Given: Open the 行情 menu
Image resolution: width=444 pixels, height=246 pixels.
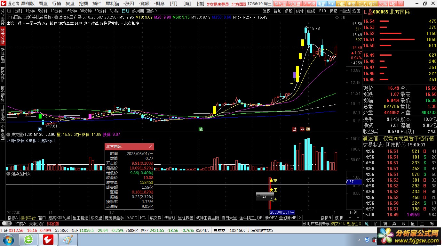Looking at the screenshot, I should pyautogui.click(x=57, y=4).
